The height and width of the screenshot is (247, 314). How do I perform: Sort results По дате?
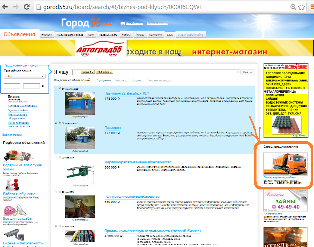[x=121, y=80]
